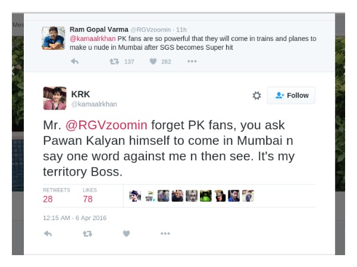Open more options on Ram Gopal Varma's tweet
This screenshot has height=267, width=357.
click(x=192, y=61)
